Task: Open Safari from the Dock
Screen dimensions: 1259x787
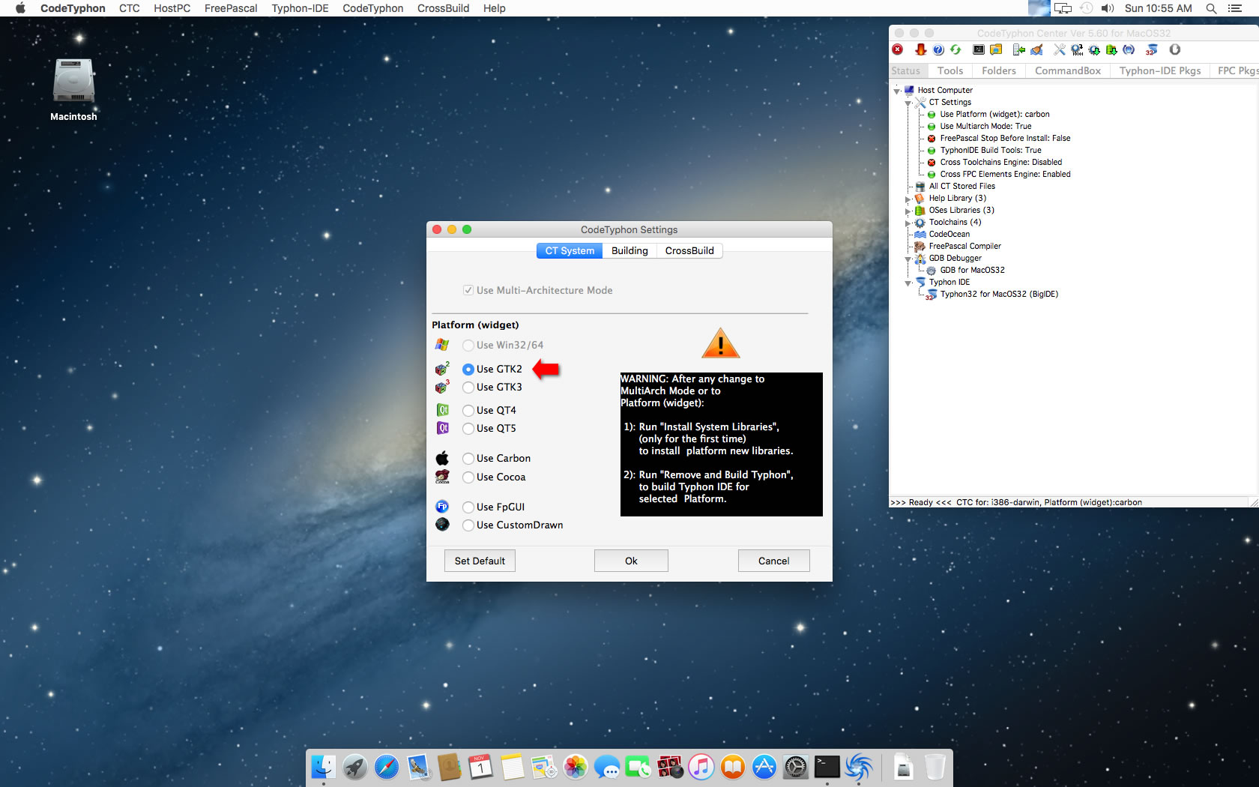Action: (x=387, y=767)
